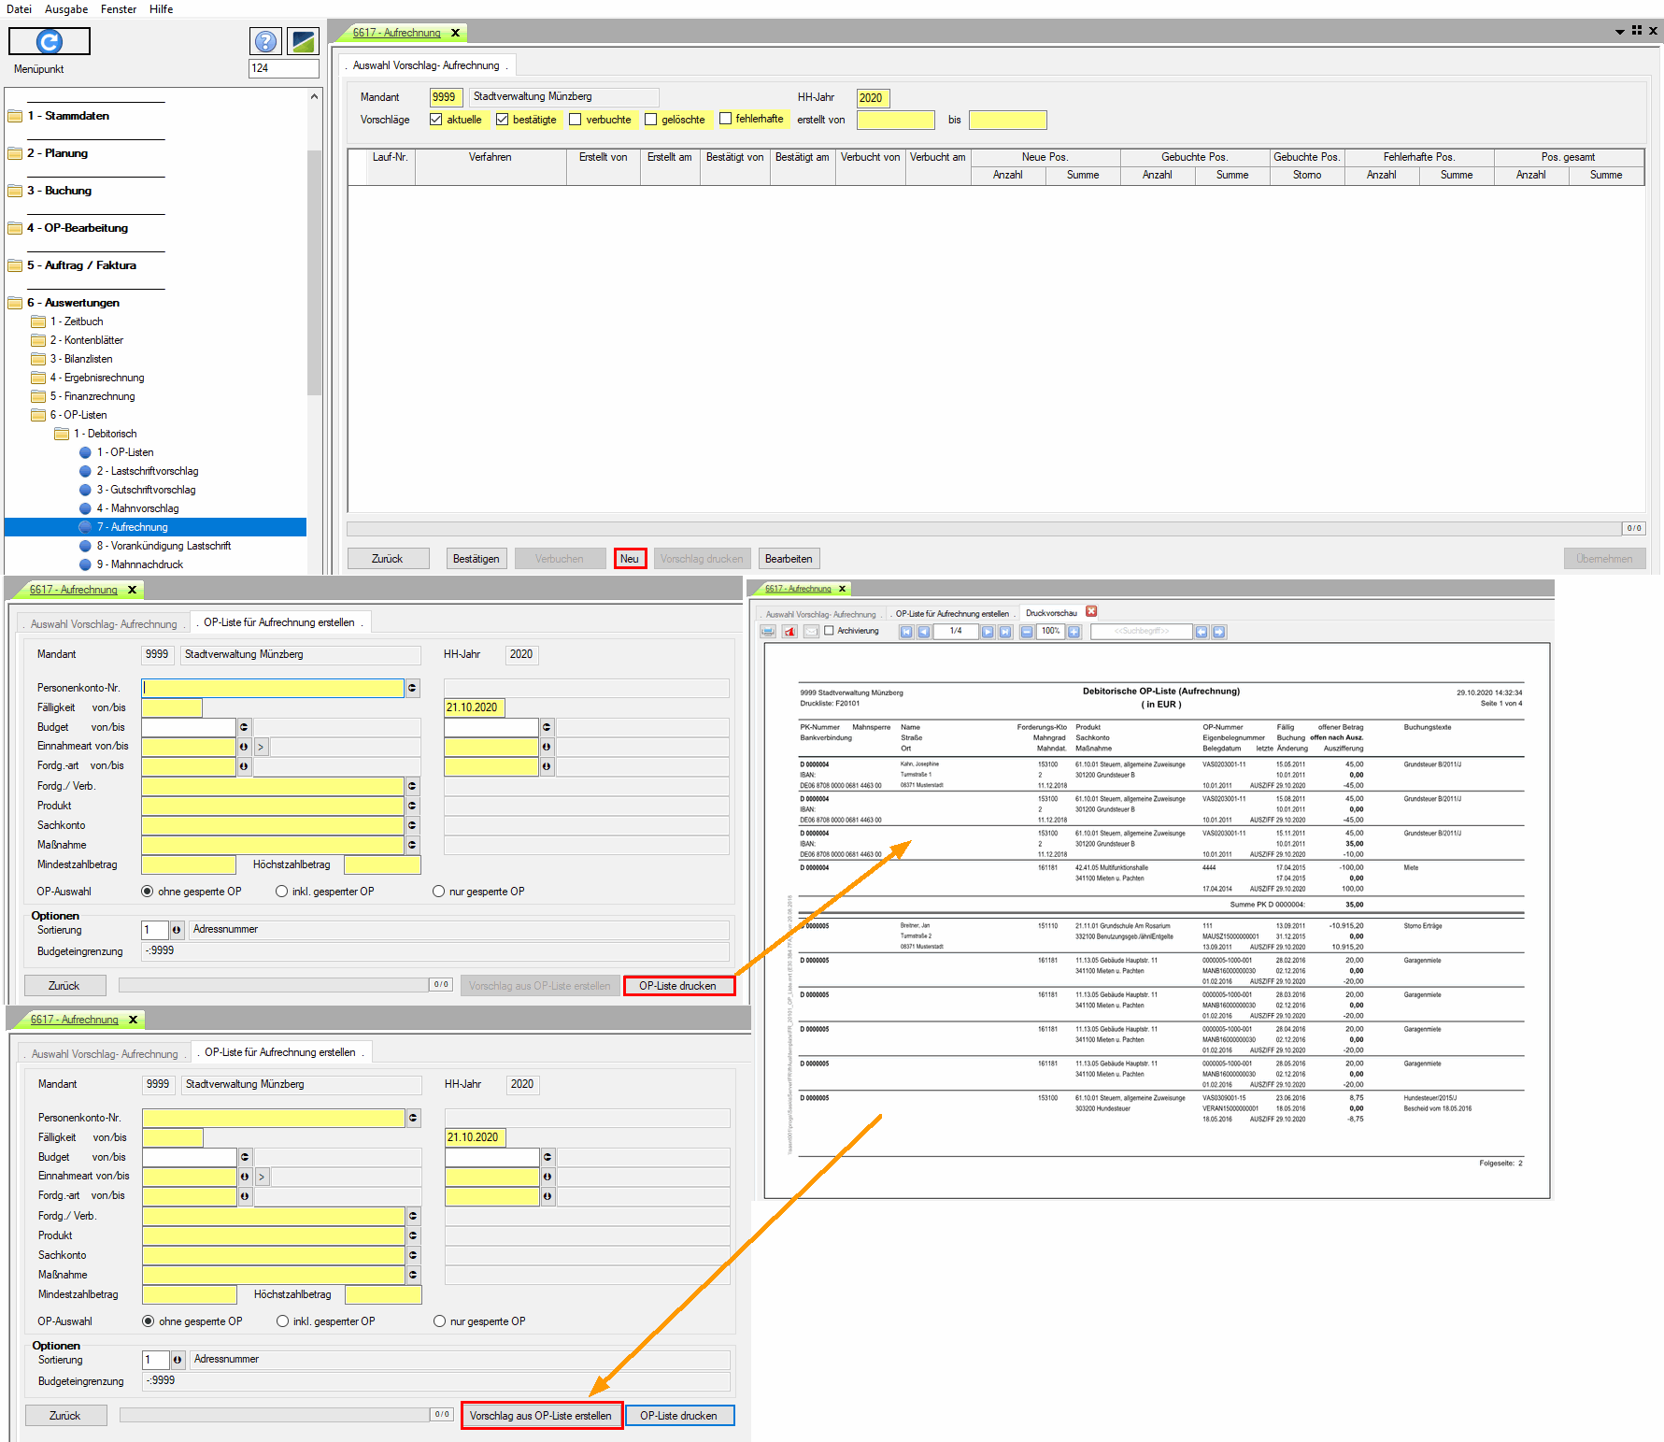Screen dimensions: 1664x1442
Task: Select 'nur gesperrte OP' radio in upper form
Action: coord(439,892)
